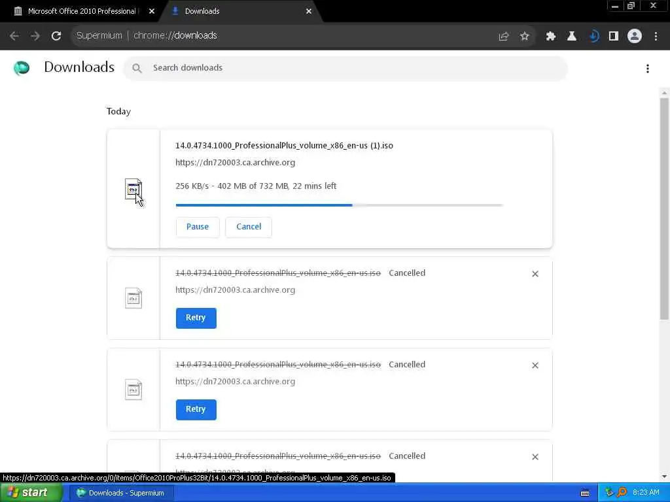Open the profile avatar menu
The height and width of the screenshot is (502, 670).
(635, 37)
